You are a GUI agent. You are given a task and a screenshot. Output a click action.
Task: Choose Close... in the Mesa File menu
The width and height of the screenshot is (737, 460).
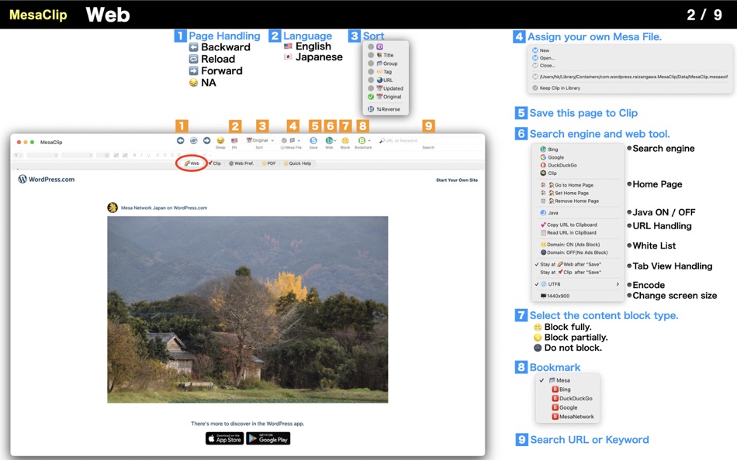[543, 65]
